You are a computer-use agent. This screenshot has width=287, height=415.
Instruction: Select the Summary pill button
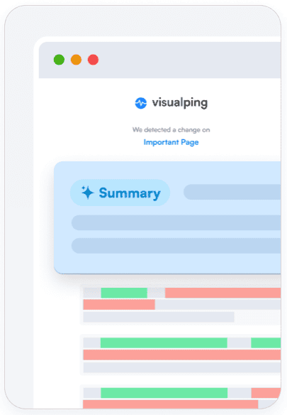coord(120,193)
